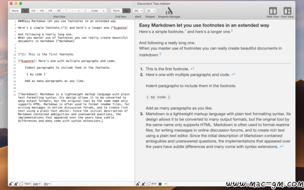
Task: Decrease font size in the editor pane
Action: point(11,184)
